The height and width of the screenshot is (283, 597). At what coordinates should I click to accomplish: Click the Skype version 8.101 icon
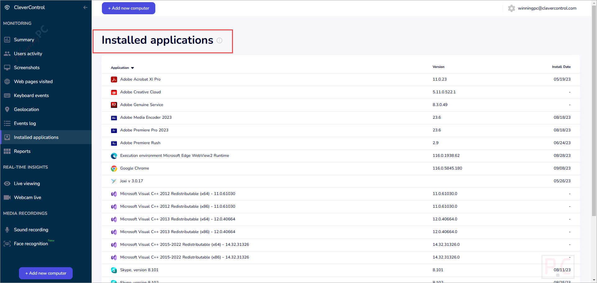[x=114, y=270]
